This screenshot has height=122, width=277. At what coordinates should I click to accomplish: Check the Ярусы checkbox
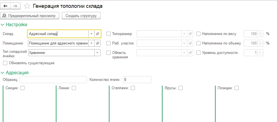[180, 88]
